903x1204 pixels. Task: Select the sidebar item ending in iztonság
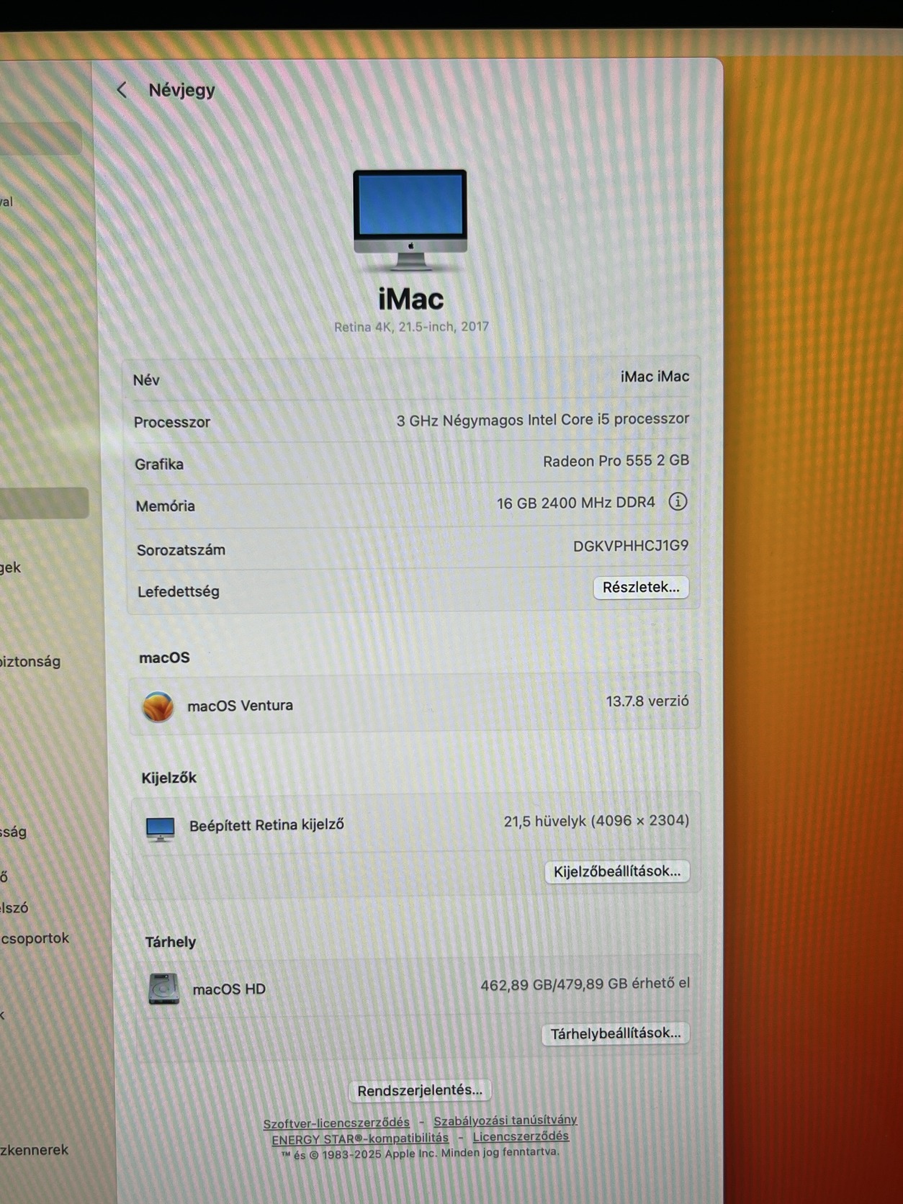click(x=30, y=661)
